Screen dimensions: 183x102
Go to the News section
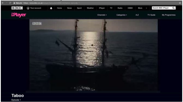[x=70, y=8]
